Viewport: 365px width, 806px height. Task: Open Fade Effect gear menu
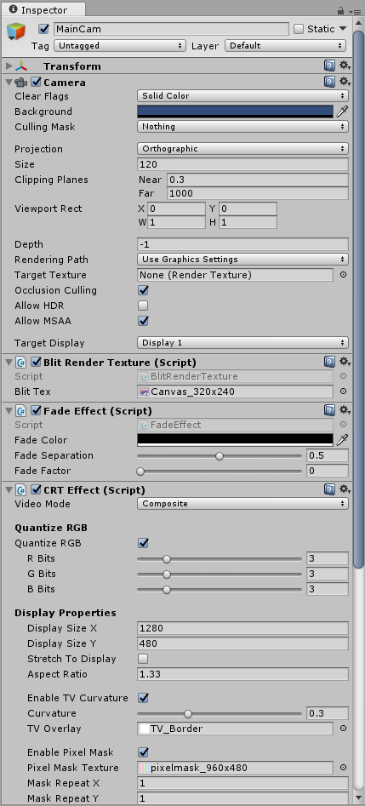point(345,411)
